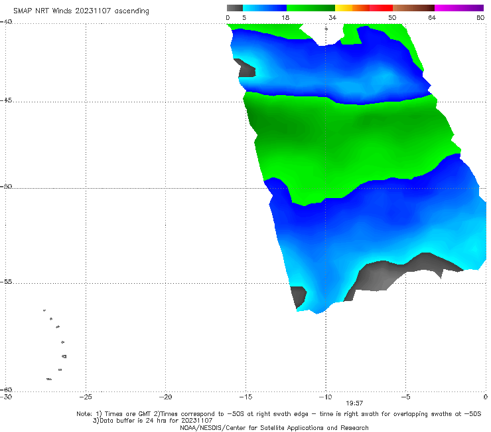Click the color bar label '34'
Screen dimensions: 491x432
pos(332,17)
